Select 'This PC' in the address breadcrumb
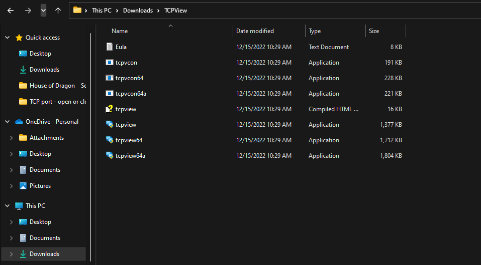 pyautogui.click(x=102, y=11)
